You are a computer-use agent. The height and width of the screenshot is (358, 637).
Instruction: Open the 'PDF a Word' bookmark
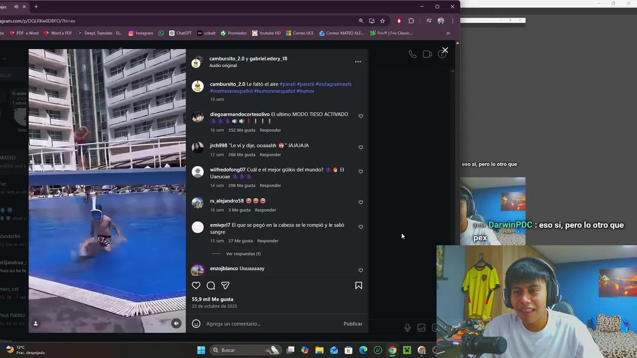23,33
